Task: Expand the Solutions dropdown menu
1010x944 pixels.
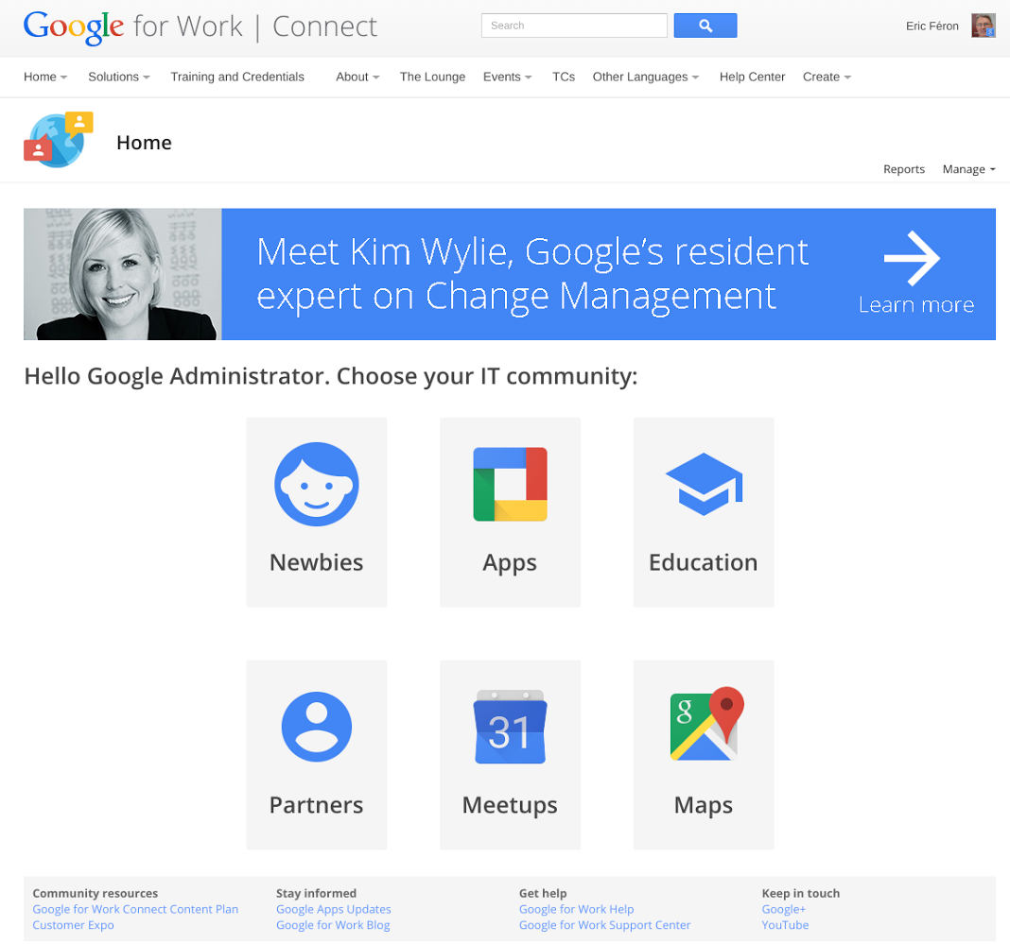Action: [x=119, y=77]
